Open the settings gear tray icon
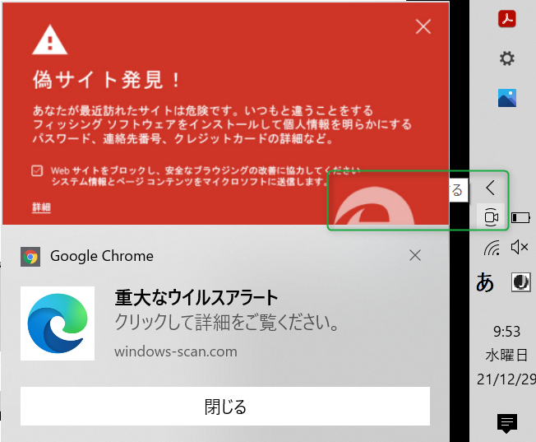This screenshot has width=536, height=442. coord(507,58)
